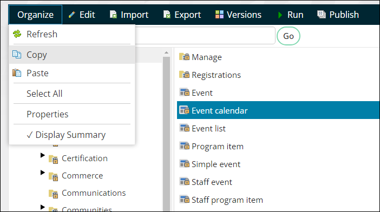Click the Simple event content icon
This screenshot has width=380, height=212.
tap(184, 164)
